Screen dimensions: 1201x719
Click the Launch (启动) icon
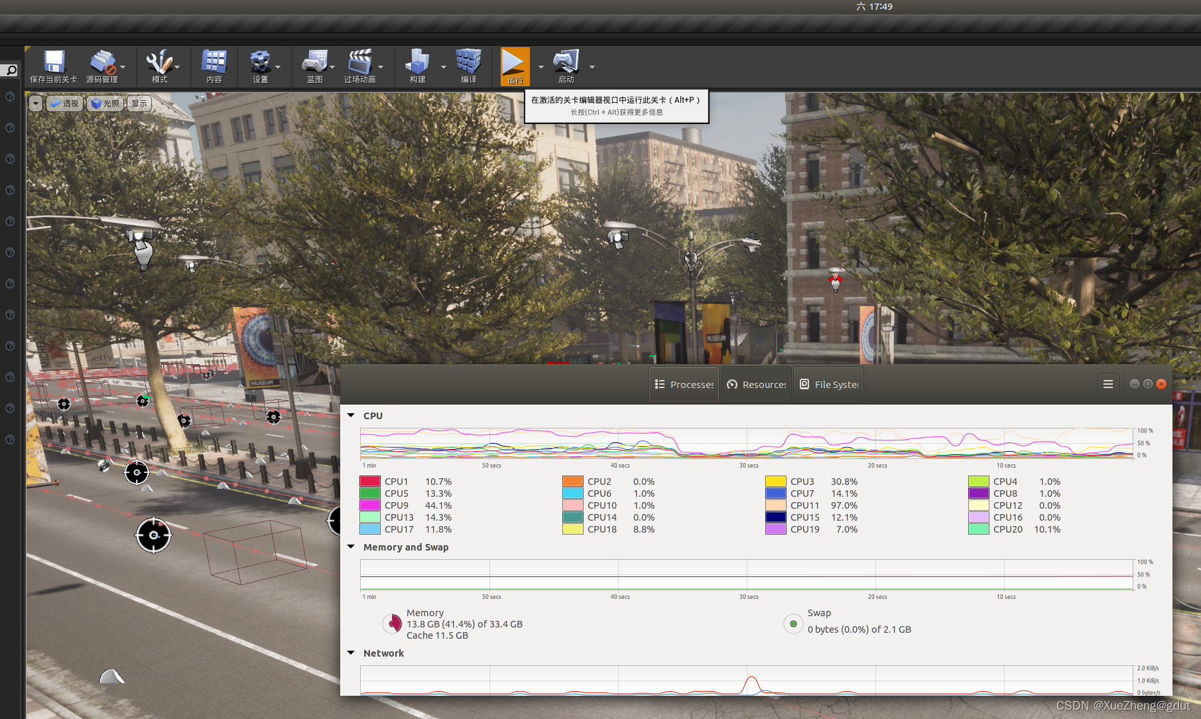(566, 66)
